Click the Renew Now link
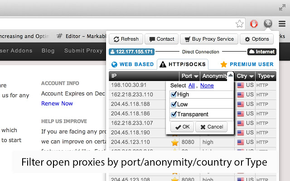The width and height of the screenshot is (290, 181). [x=57, y=104]
